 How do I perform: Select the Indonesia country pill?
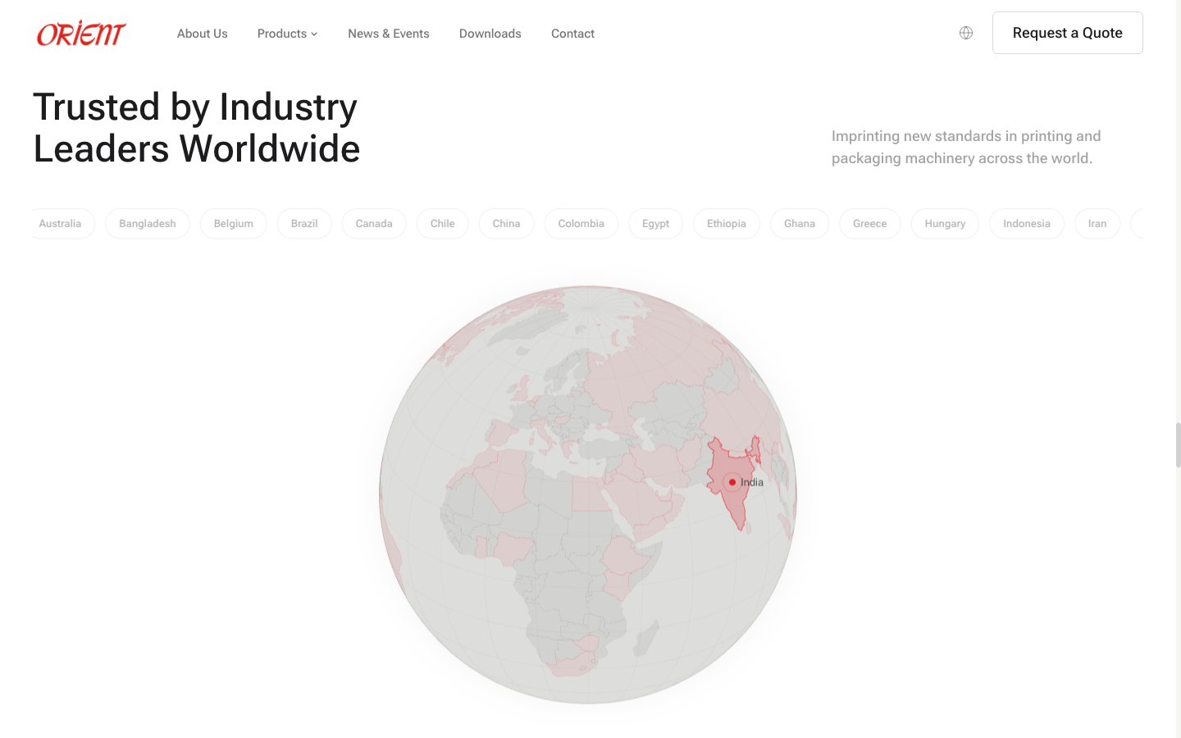pos(1026,223)
